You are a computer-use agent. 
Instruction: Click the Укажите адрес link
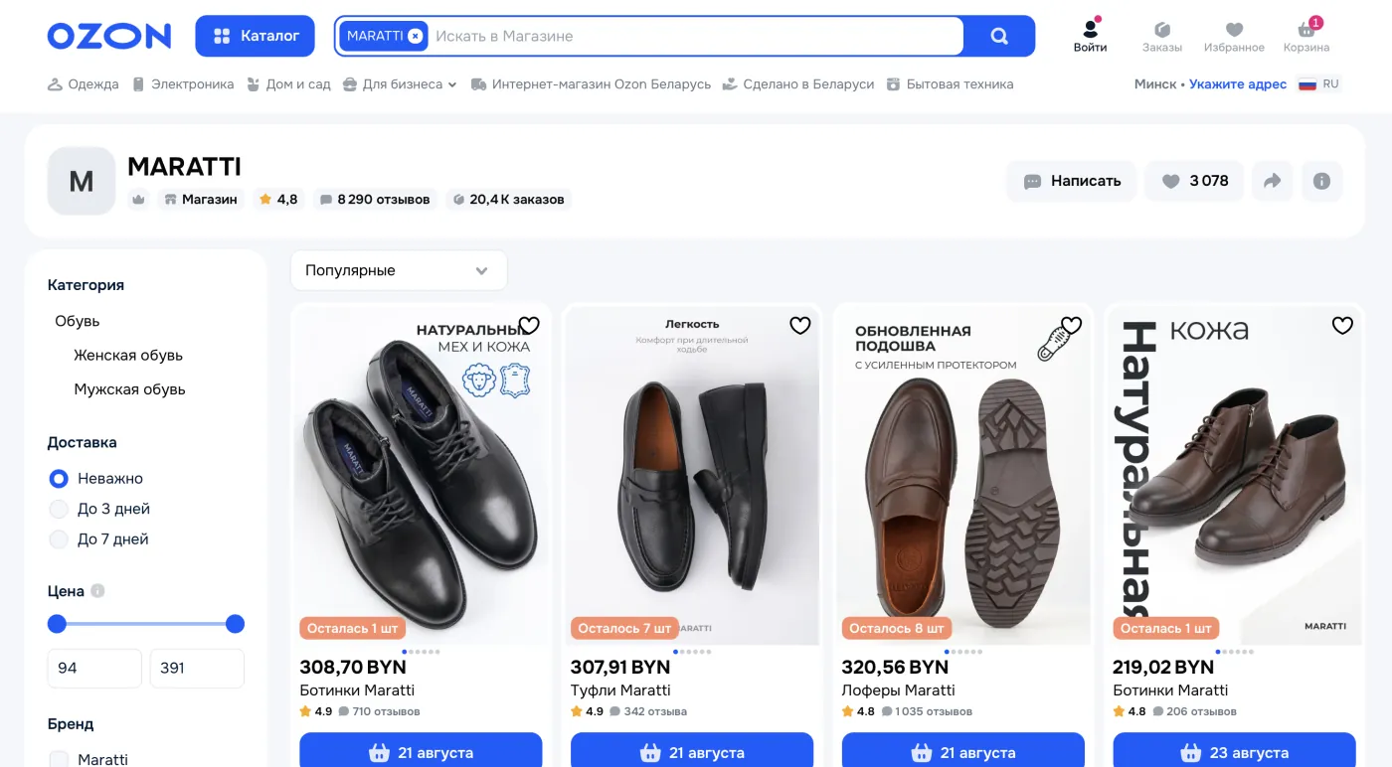pos(1238,84)
